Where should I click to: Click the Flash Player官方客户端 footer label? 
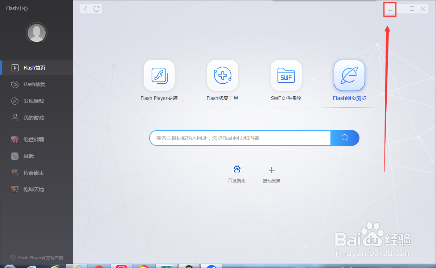click(41, 258)
